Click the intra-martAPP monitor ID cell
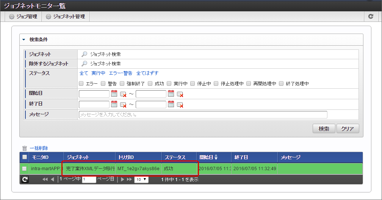This screenshot has height=200, width=382. tap(47, 168)
